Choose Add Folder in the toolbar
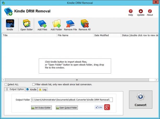 pyautogui.click(x=56, y=25)
